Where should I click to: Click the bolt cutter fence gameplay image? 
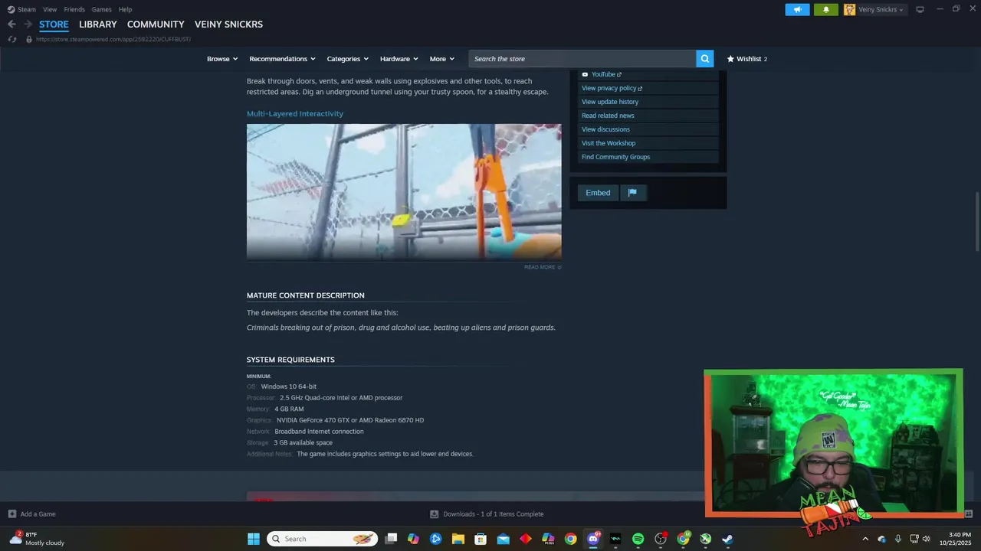[404, 192]
